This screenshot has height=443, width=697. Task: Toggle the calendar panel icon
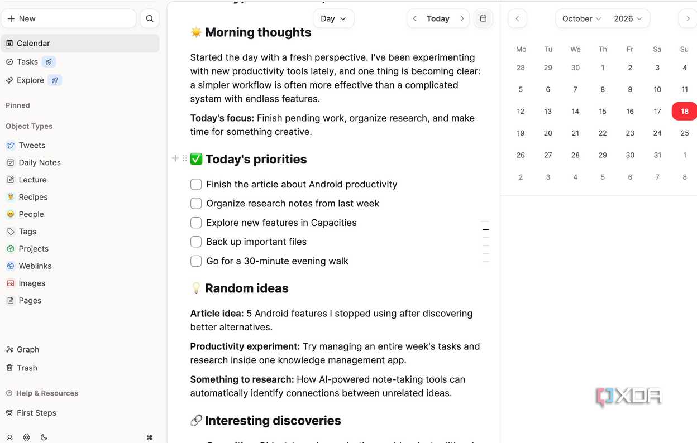pyautogui.click(x=483, y=18)
